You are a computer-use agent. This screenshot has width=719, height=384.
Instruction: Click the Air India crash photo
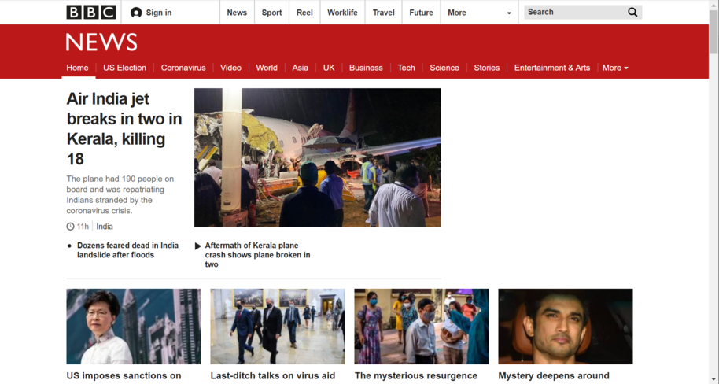pyautogui.click(x=317, y=157)
